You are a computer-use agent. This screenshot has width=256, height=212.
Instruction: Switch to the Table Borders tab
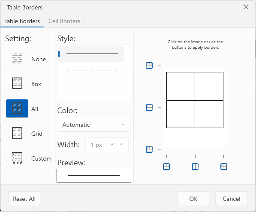[x=22, y=21]
